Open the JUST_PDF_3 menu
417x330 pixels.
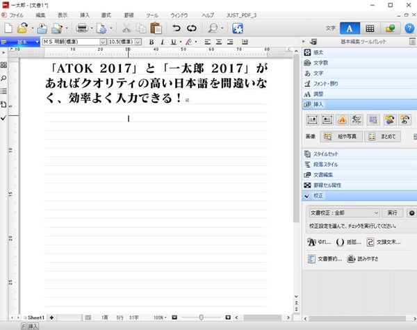pyautogui.click(x=241, y=15)
